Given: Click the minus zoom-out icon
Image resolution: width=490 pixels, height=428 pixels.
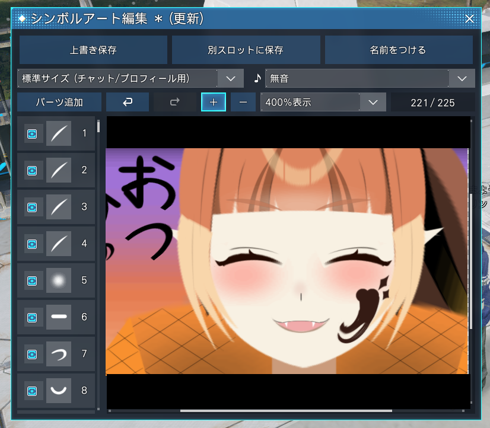Looking at the screenshot, I should click(x=243, y=102).
